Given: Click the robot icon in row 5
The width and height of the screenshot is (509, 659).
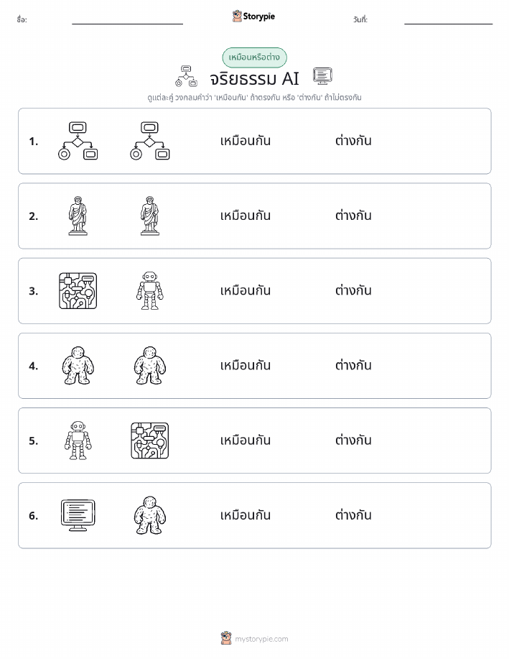Looking at the screenshot, I should [x=78, y=441].
